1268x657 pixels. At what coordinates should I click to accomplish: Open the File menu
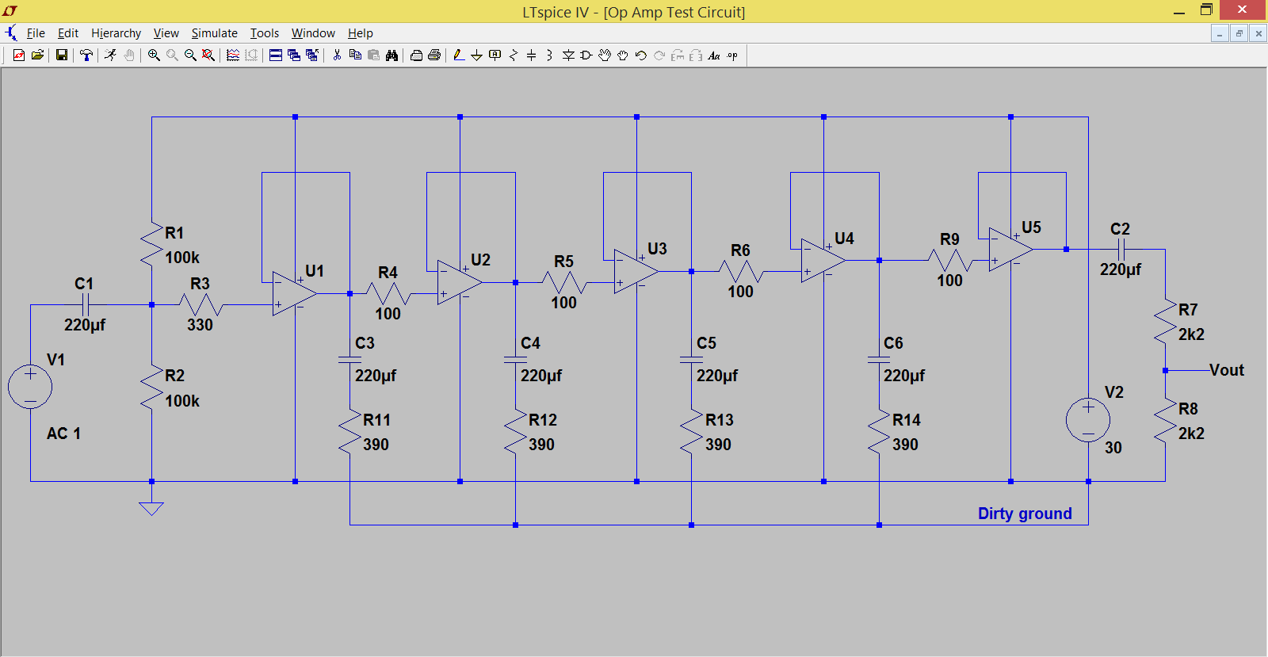36,33
